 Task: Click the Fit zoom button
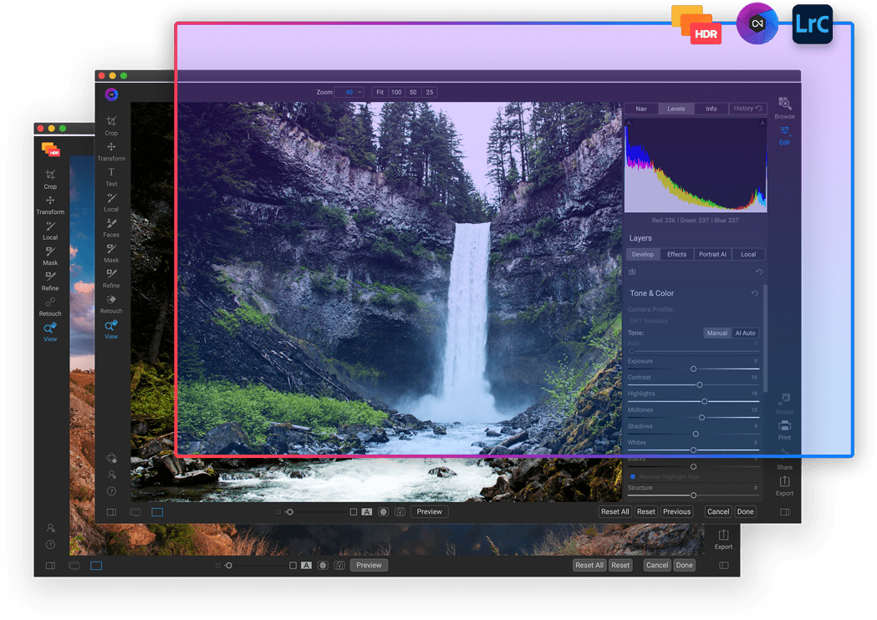380,92
